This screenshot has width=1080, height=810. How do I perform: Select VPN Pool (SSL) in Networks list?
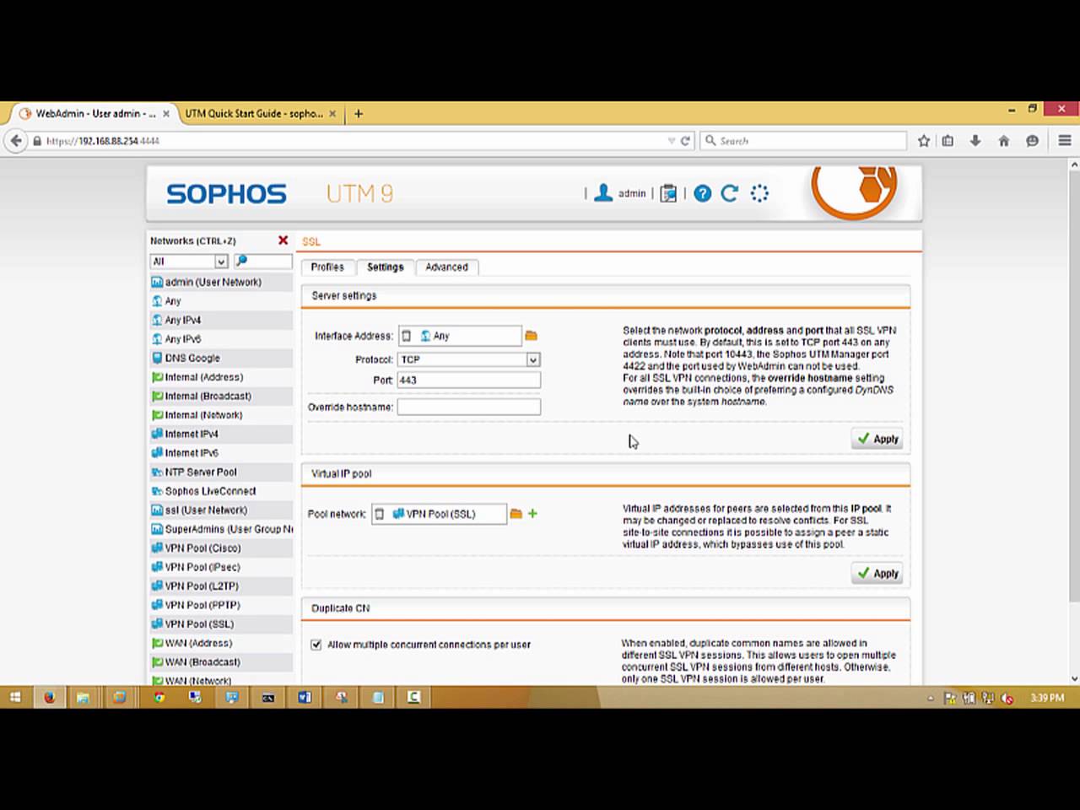click(x=221, y=624)
